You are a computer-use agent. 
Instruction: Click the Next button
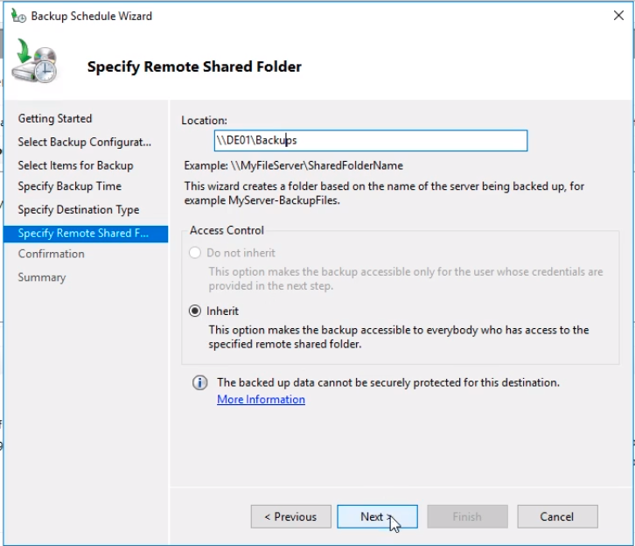point(377,516)
